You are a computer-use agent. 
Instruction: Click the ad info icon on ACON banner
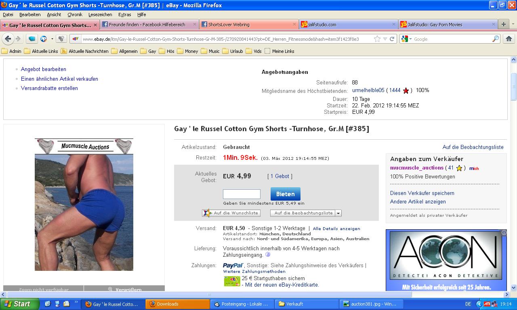pyautogui.click(x=504, y=232)
